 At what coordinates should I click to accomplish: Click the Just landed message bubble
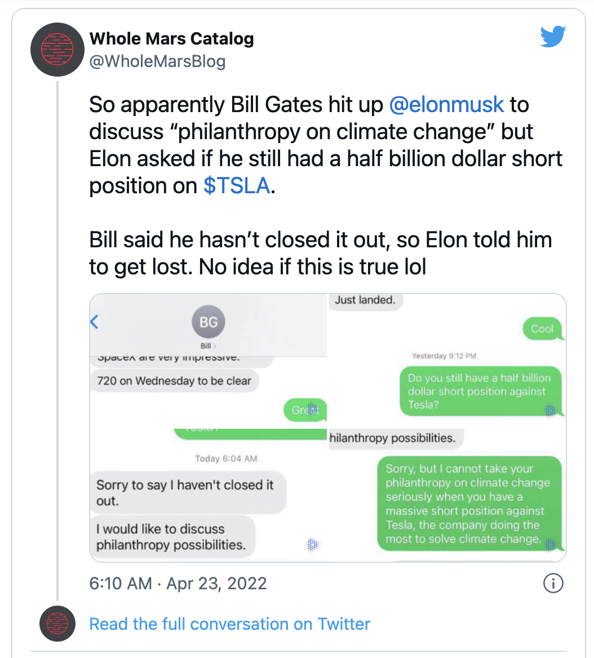click(x=365, y=300)
